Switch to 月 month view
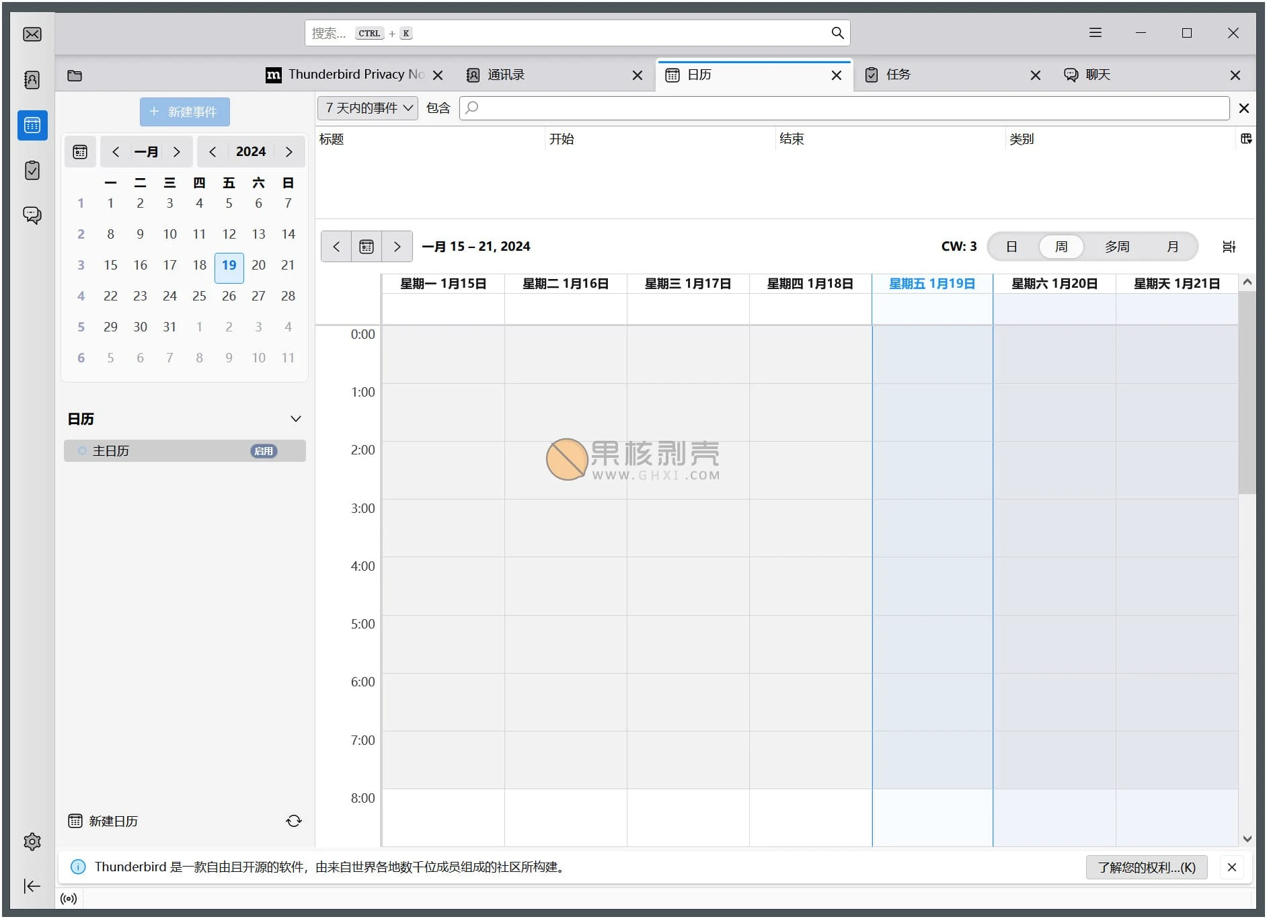This screenshot has width=1267, height=919. pos(1174,247)
